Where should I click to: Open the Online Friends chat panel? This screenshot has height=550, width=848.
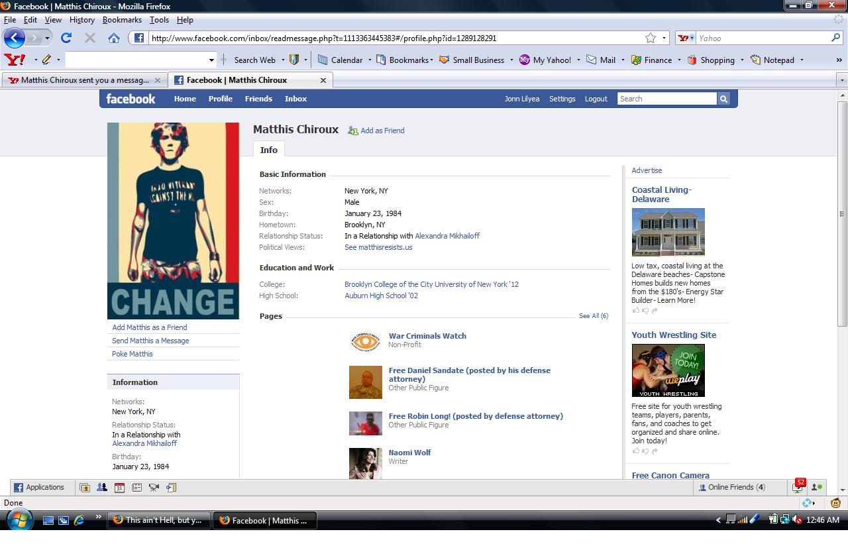pyautogui.click(x=731, y=487)
